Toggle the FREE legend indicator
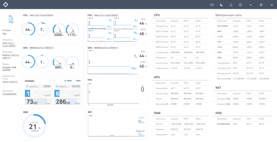277x142 pixels. [x=77, y=81]
